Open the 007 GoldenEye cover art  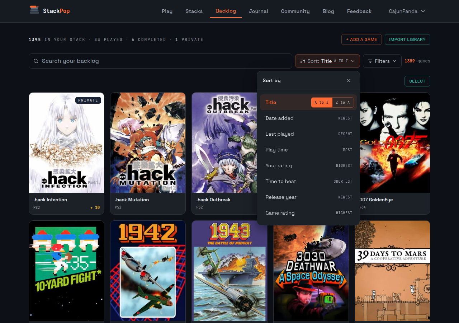click(394, 143)
